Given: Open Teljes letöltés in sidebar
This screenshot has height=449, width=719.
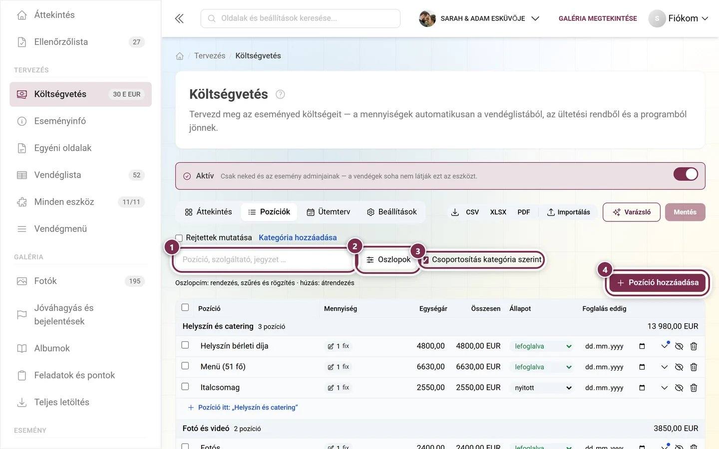Looking at the screenshot, I should [80, 402].
